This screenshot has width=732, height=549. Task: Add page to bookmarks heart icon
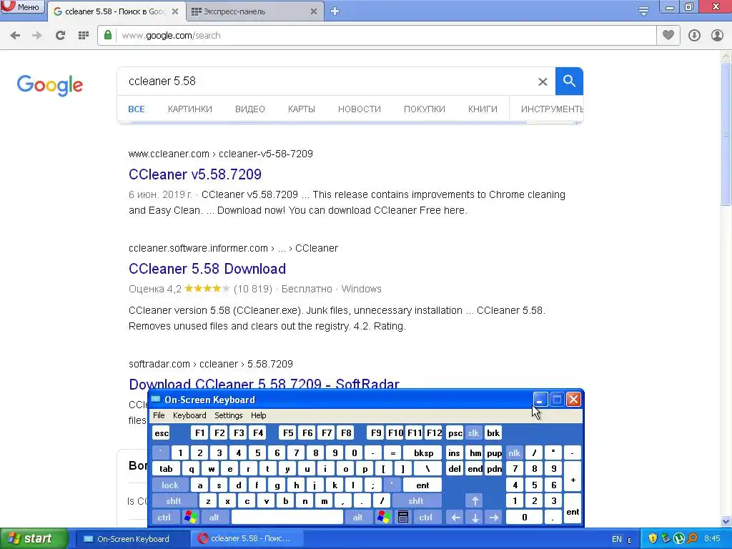click(668, 35)
